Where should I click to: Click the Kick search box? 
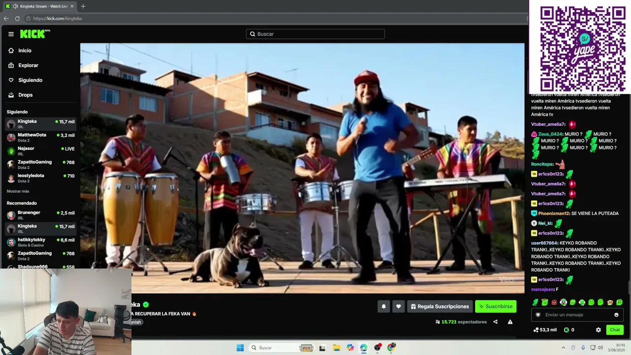[x=315, y=34]
